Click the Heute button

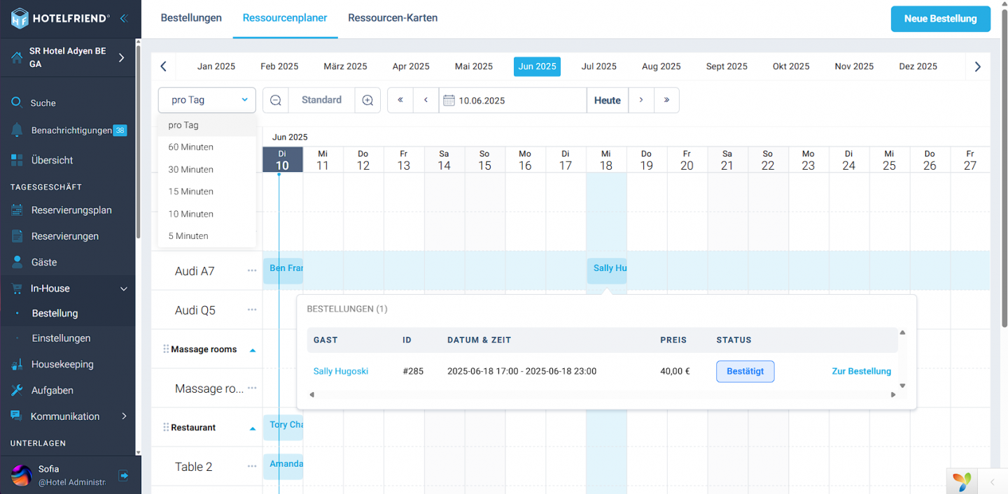click(x=608, y=100)
